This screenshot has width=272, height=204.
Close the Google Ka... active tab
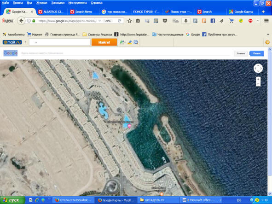32,12
